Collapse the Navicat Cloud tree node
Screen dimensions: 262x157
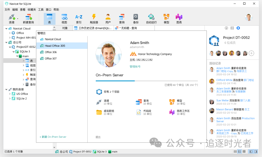pos(6,29)
